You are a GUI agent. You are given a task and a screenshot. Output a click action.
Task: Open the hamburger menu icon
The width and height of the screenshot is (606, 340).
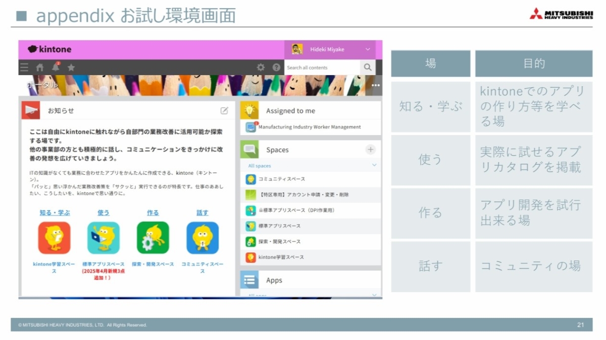pos(24,67)
